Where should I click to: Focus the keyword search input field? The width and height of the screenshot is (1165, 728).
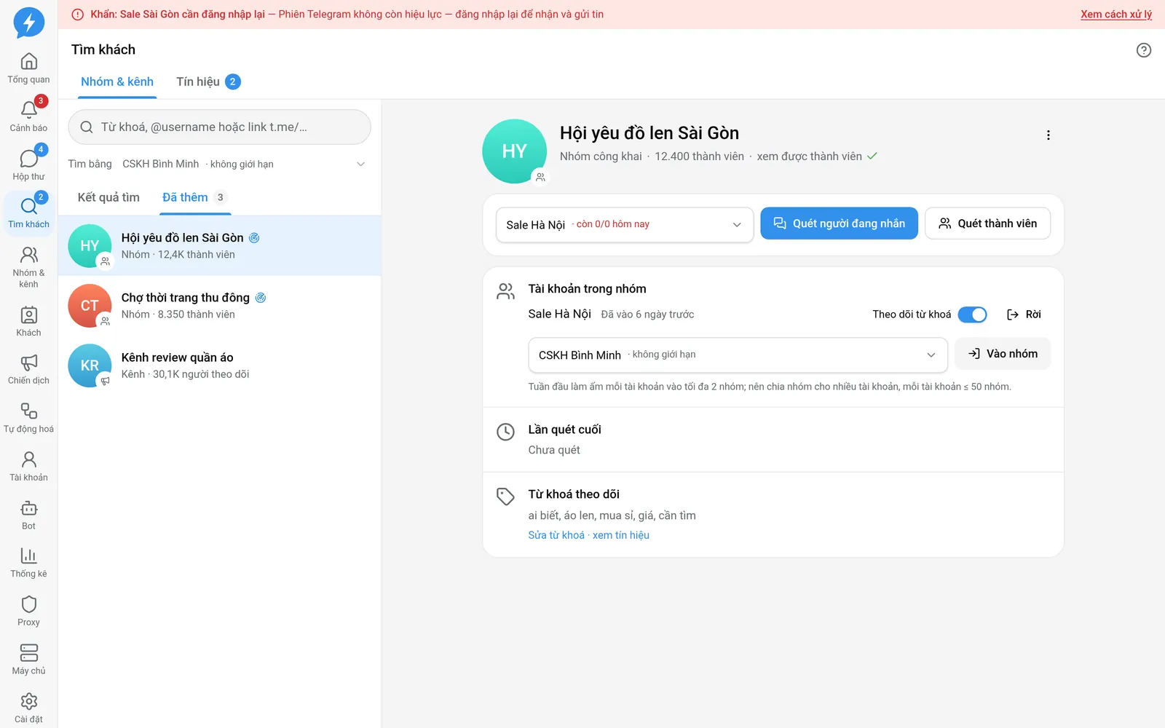(219, 127)
